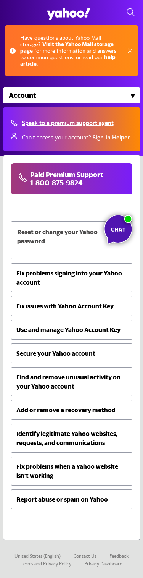This screenshot has height=578, width=143.
Task: Click the Contact Us footer link
Action: (85, 556)
